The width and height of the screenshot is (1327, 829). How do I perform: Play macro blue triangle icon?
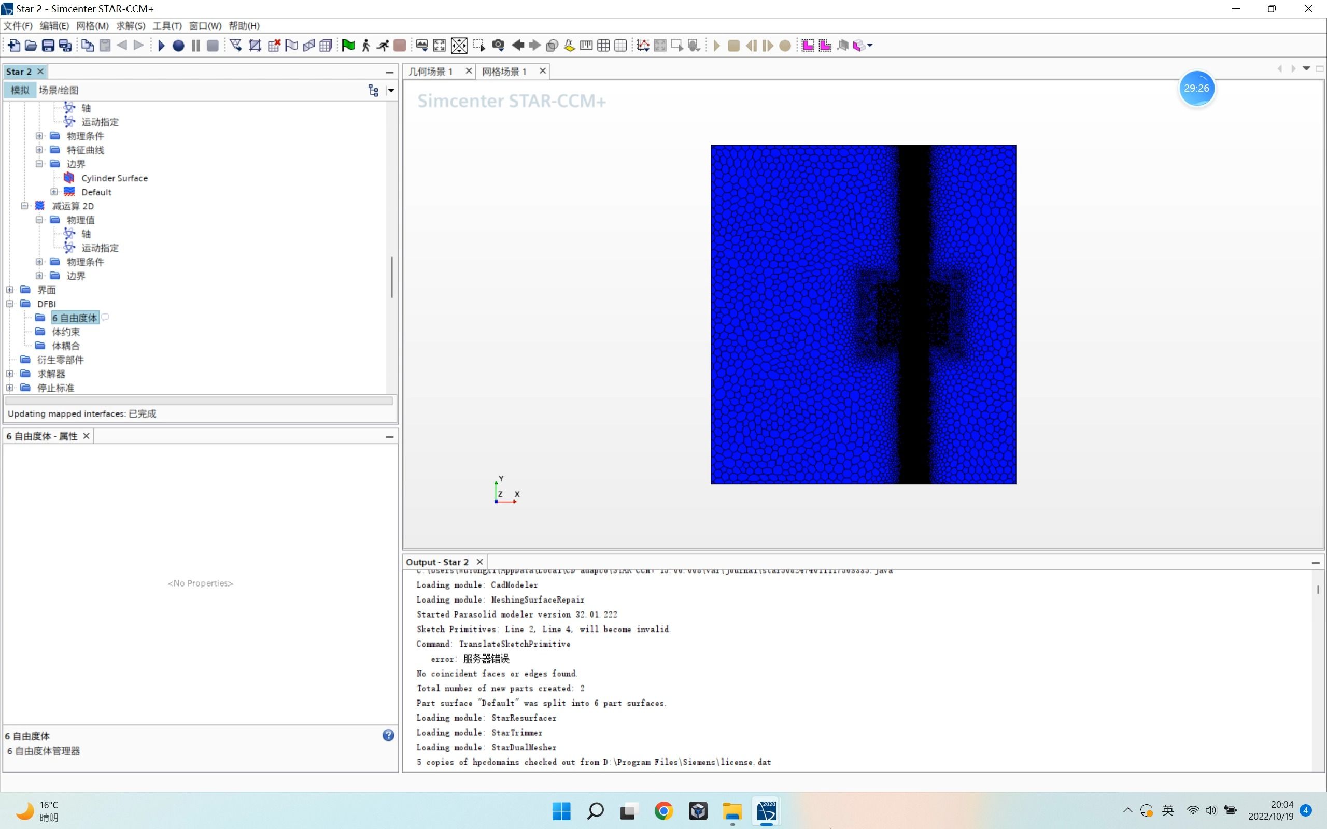161,46
